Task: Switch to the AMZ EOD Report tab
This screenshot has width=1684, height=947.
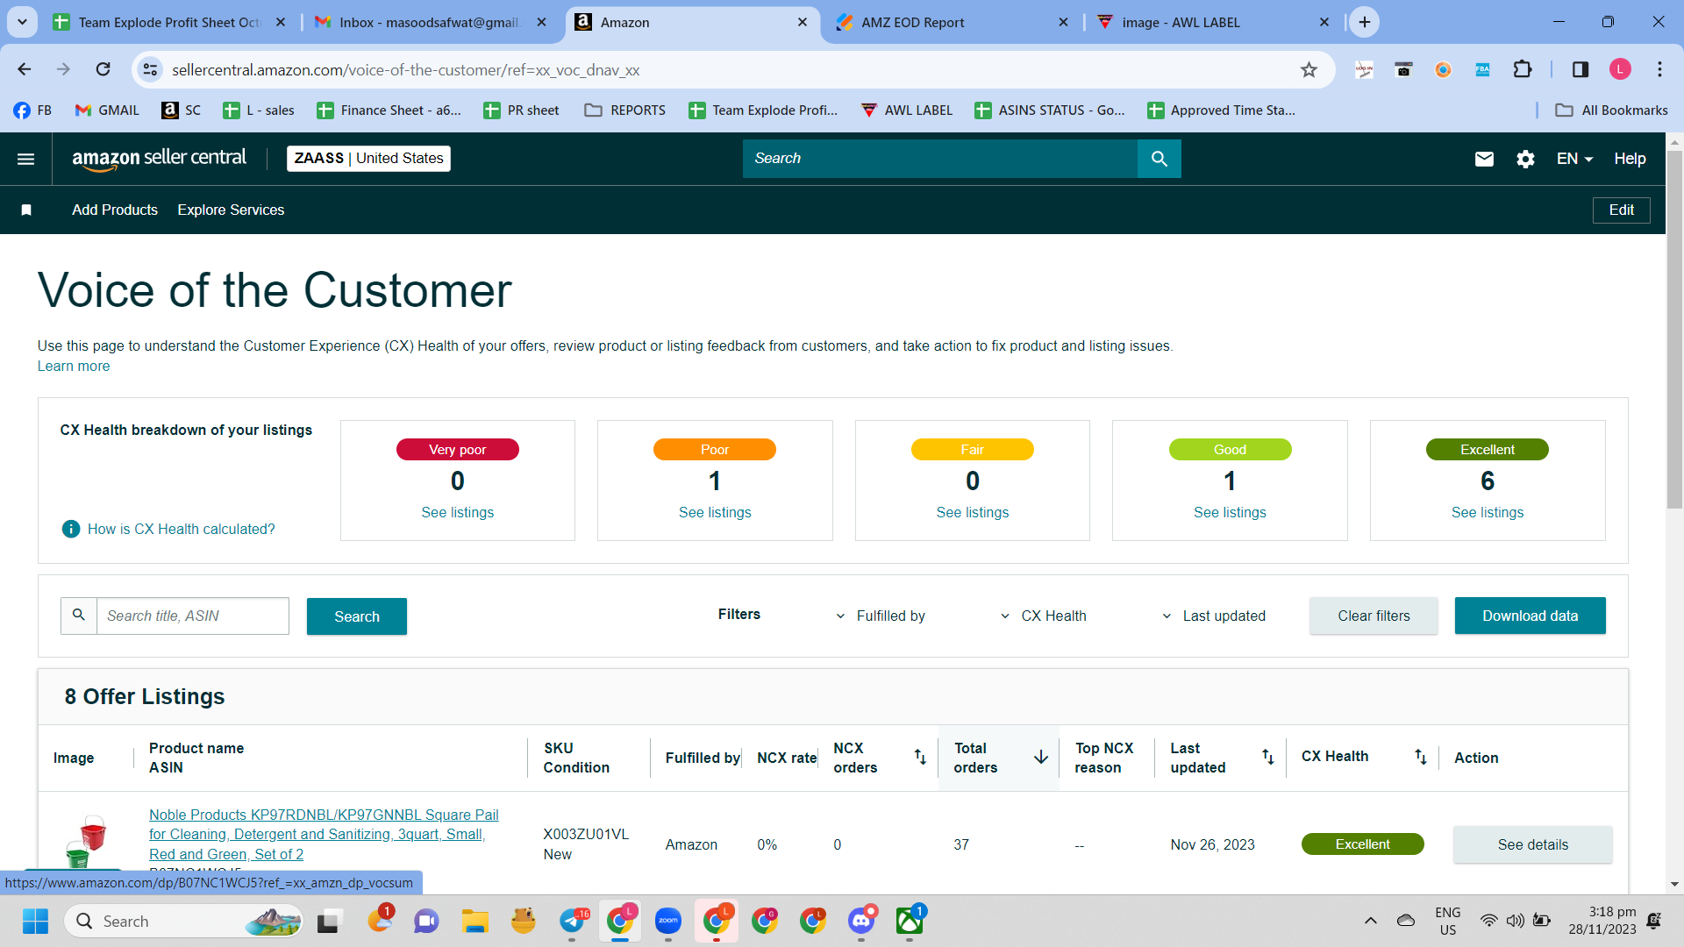Action: point(952,22)
